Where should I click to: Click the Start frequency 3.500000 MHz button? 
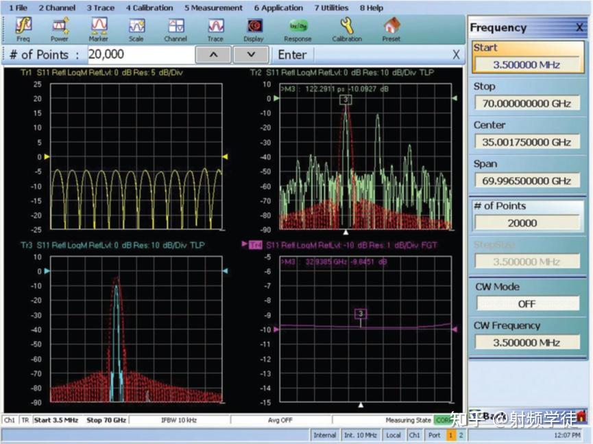(x=527, y=65)
